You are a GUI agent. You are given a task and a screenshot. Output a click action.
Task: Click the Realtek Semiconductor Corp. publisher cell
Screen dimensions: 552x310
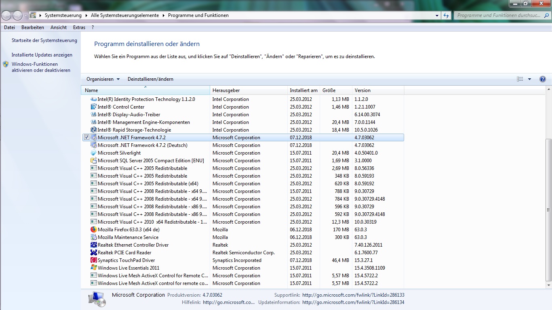pos(243,253)
